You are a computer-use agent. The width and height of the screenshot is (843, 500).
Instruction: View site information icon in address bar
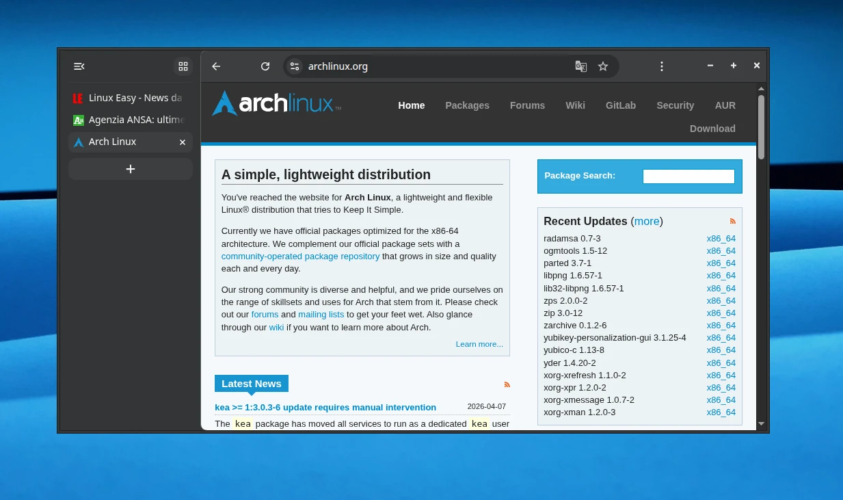(x=295, y=66)
